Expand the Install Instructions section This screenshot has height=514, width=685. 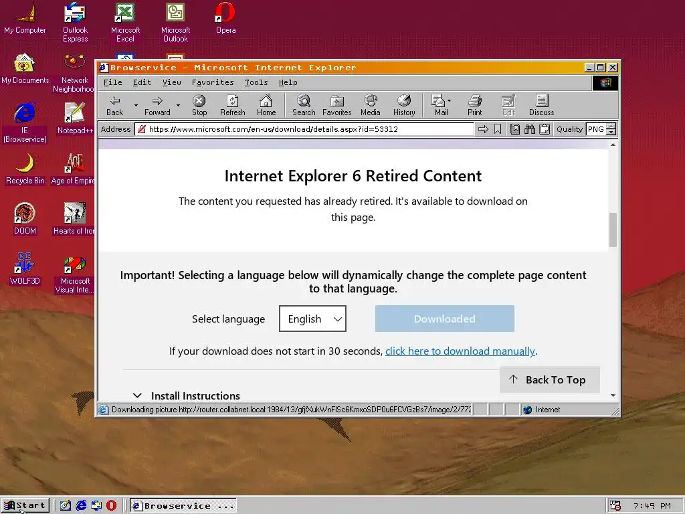pyautogui.click(x=187, y=396)
